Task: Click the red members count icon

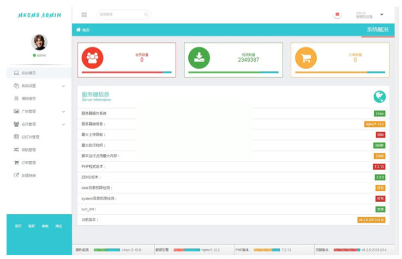Action: (x=92, y=57)
